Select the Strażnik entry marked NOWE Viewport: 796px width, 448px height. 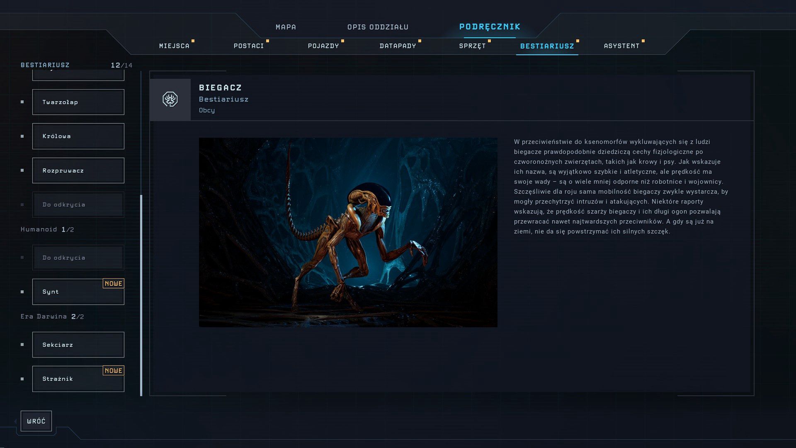click(x=78, y=379)
